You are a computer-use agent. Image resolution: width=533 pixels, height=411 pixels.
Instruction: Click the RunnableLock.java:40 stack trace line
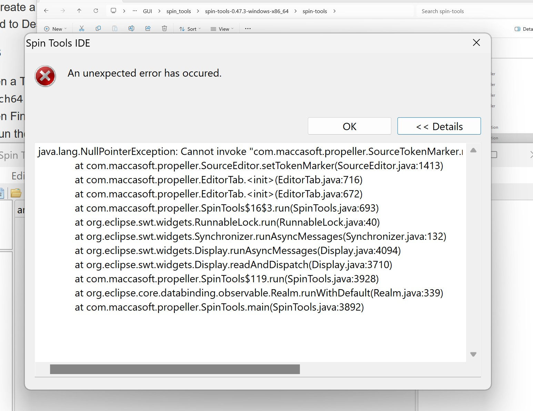click(227, 222)
